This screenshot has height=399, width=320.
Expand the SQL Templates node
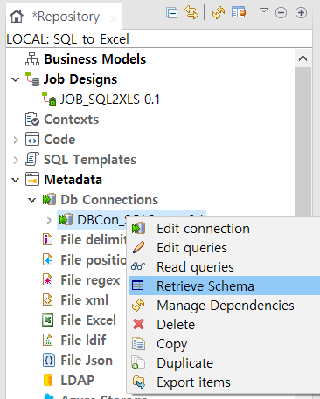[x=16, y=160]
